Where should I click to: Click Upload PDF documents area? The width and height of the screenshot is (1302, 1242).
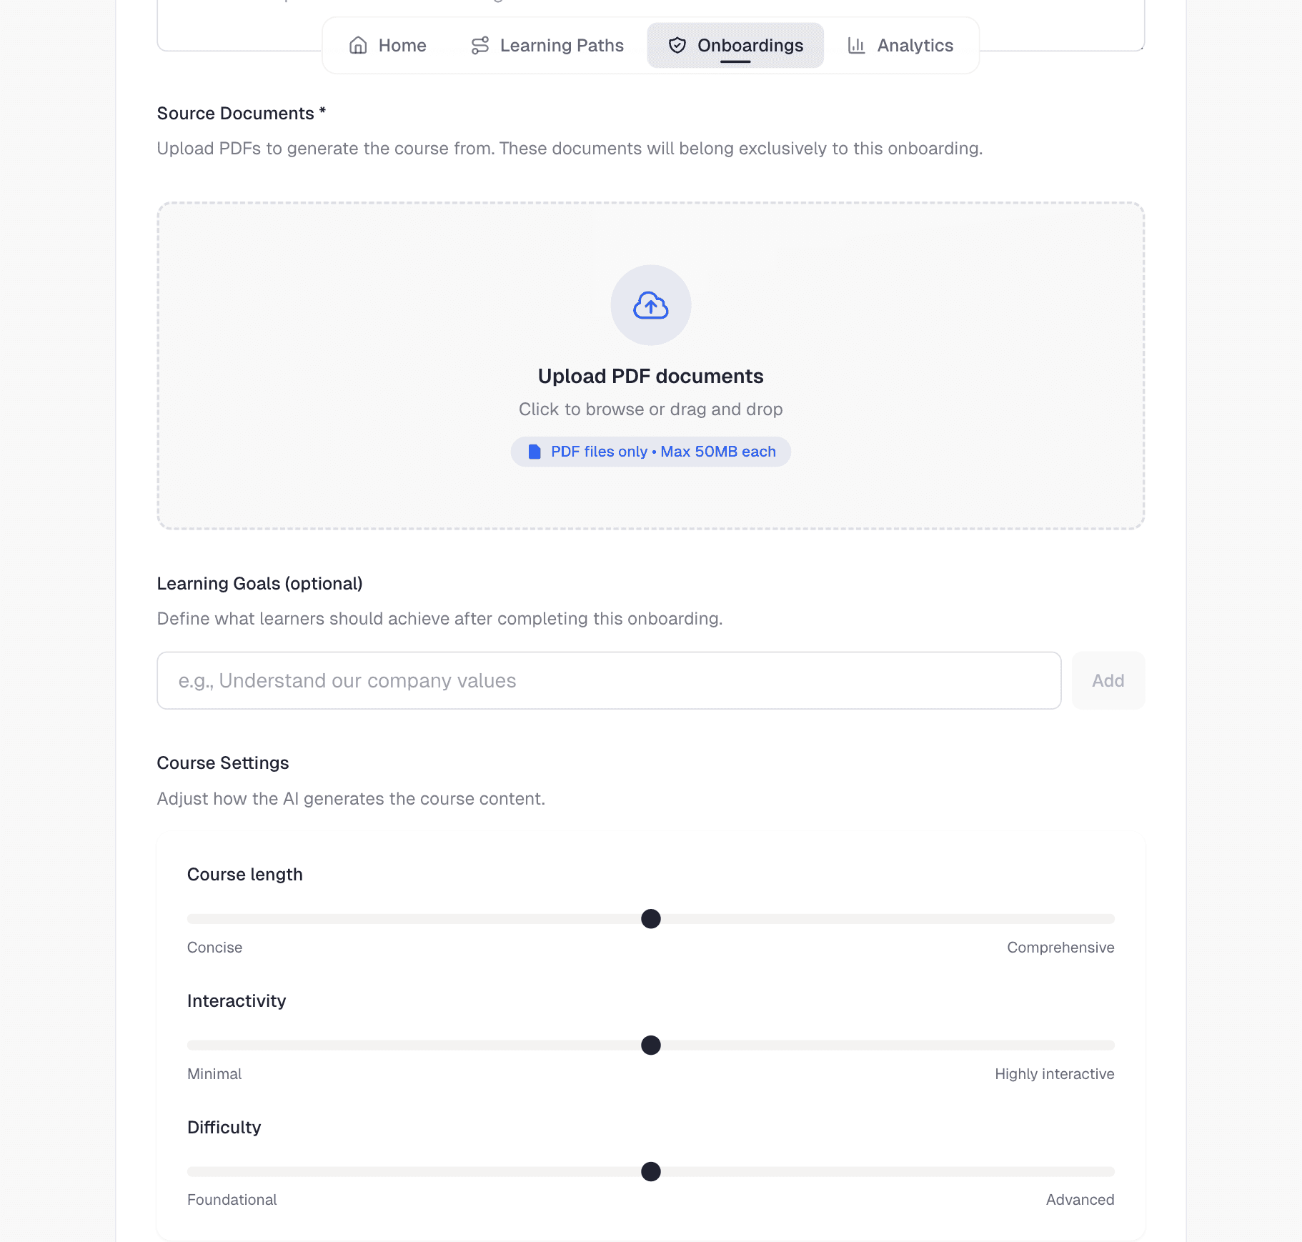click(x=650, y=366)
